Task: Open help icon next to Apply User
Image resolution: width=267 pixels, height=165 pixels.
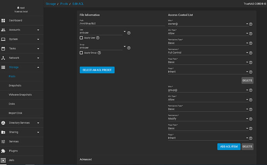Action: [x=98, y=38]
